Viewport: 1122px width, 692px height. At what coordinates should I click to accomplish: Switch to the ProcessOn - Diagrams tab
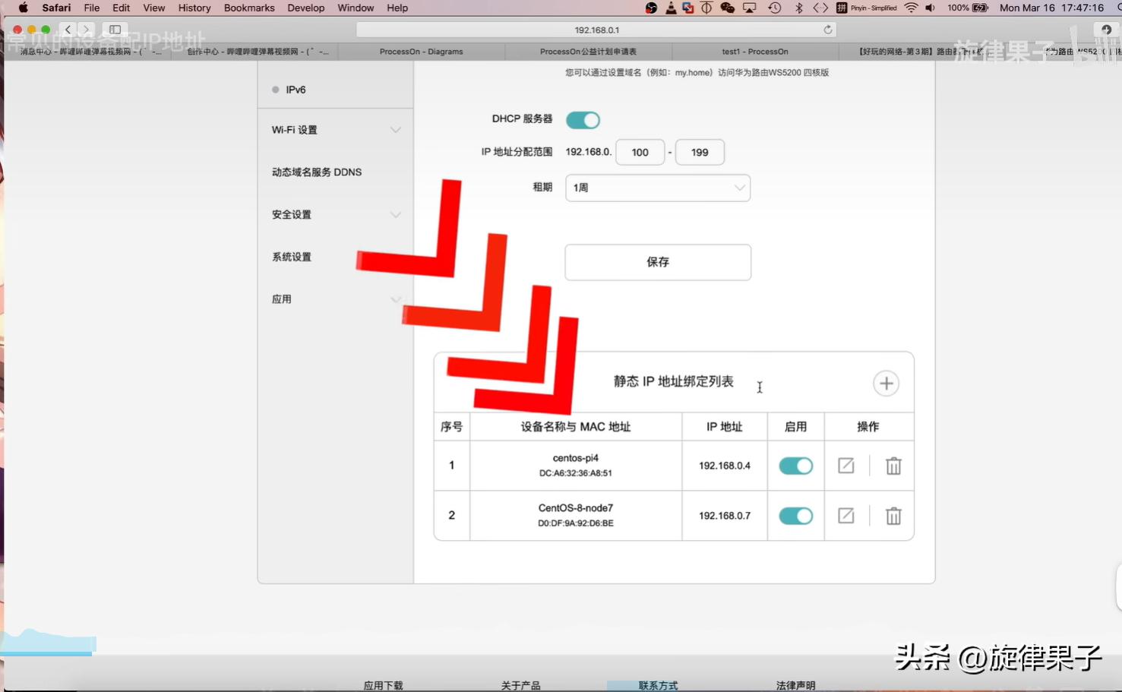coord(421,52)
